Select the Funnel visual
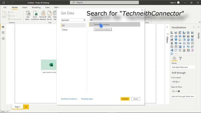Screen dimensions: 201x113 click(x=176, y=40)
